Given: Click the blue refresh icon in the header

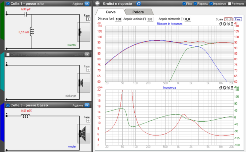Looking at the screenshot, I should [x=139, y=4].
